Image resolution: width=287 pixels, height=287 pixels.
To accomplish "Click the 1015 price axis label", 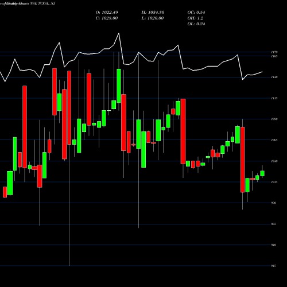I will click(x=274, y=182).
